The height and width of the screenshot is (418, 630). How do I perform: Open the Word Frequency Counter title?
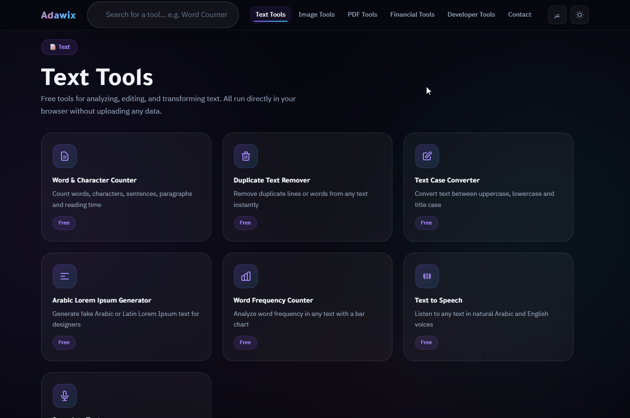pyautogui.click(x=273, y=300)
